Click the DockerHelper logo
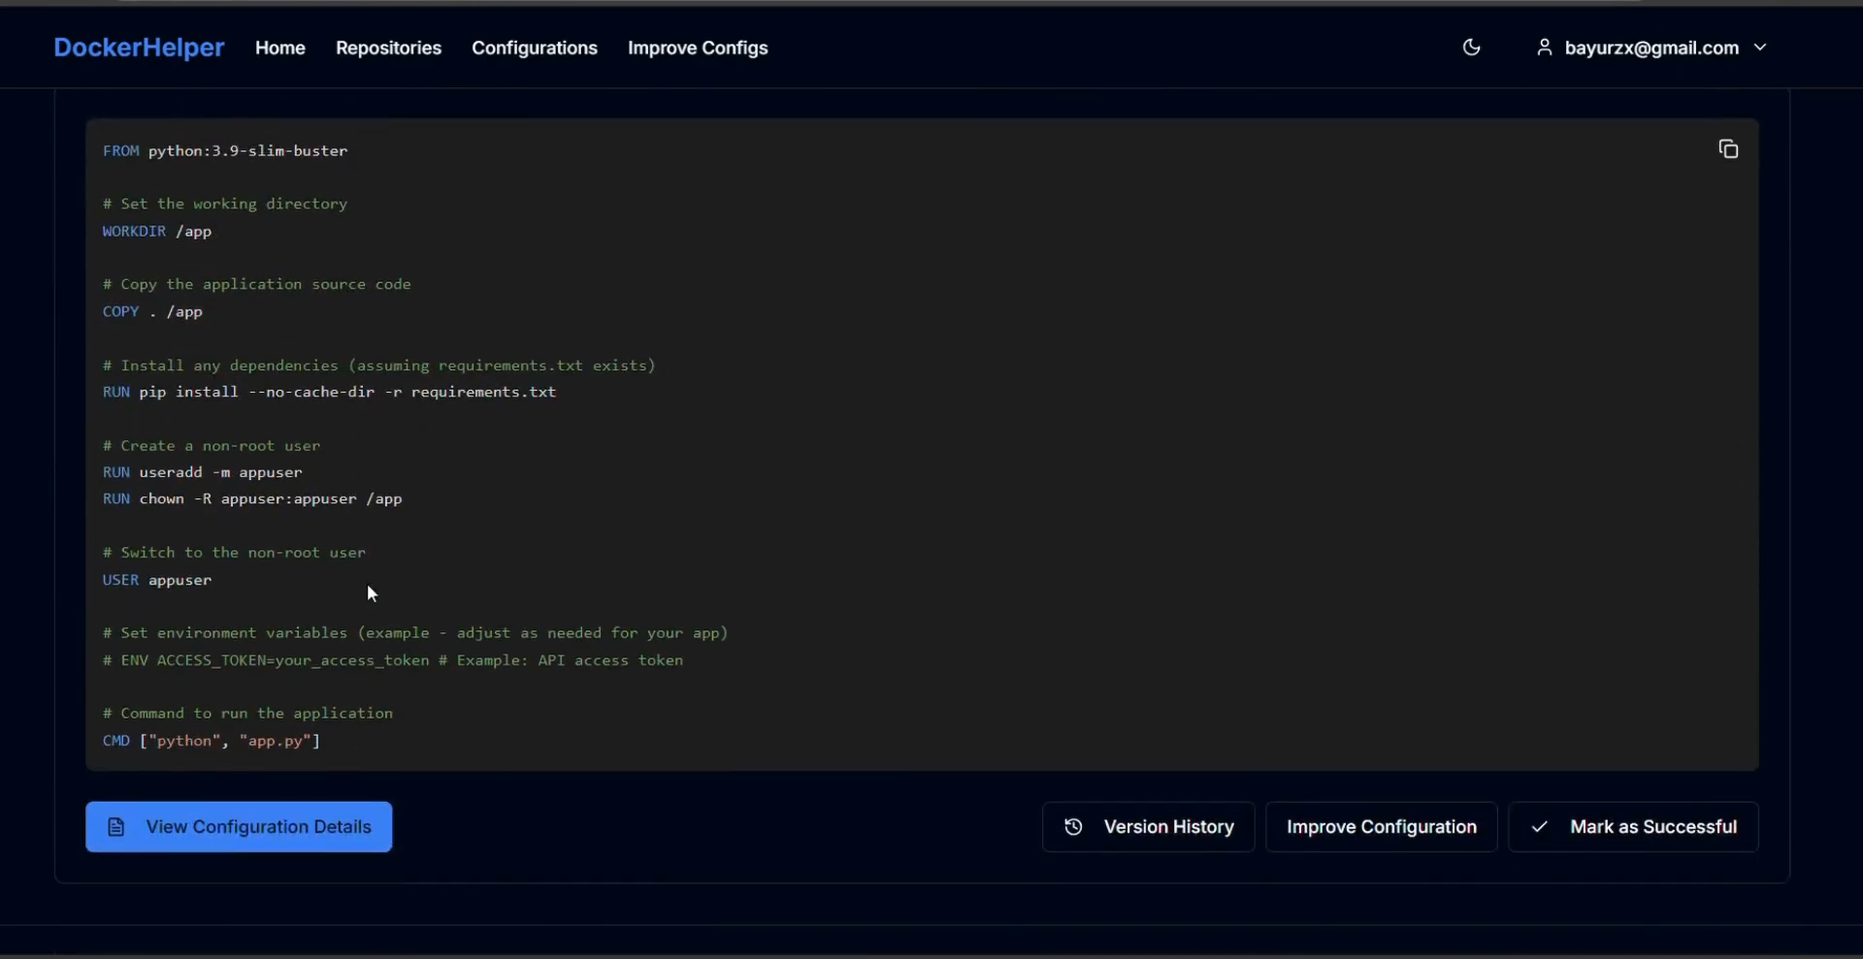This screenshot has height=959, width=1863. [x=139, y=48]
